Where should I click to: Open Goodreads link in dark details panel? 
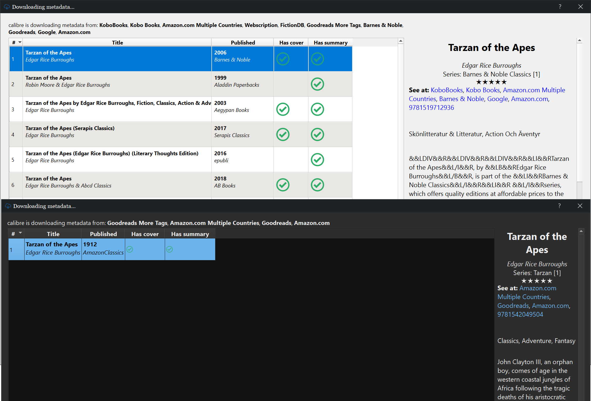click(x=513, y=306)
